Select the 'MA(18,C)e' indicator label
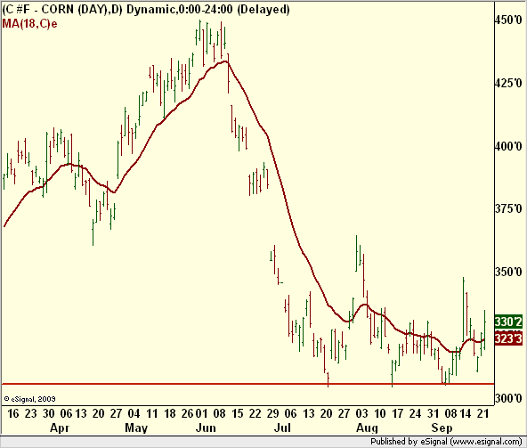This screenshot has height=448, width=527. 30,24
